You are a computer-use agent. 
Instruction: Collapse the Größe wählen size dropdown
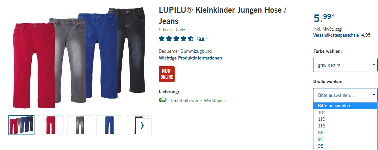tap(345, 95)
